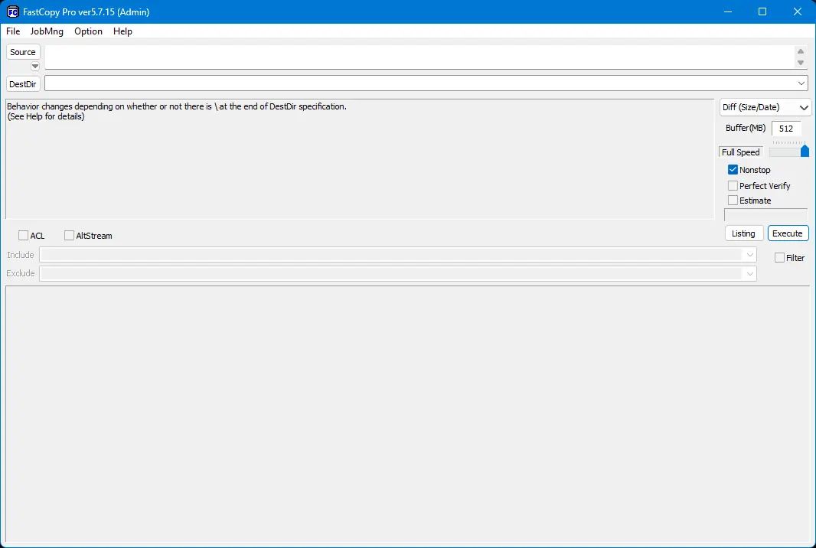Screen dimensions: 816x548
Task: Click the 'Behavior changes depending on' info text
Action: 177,106
